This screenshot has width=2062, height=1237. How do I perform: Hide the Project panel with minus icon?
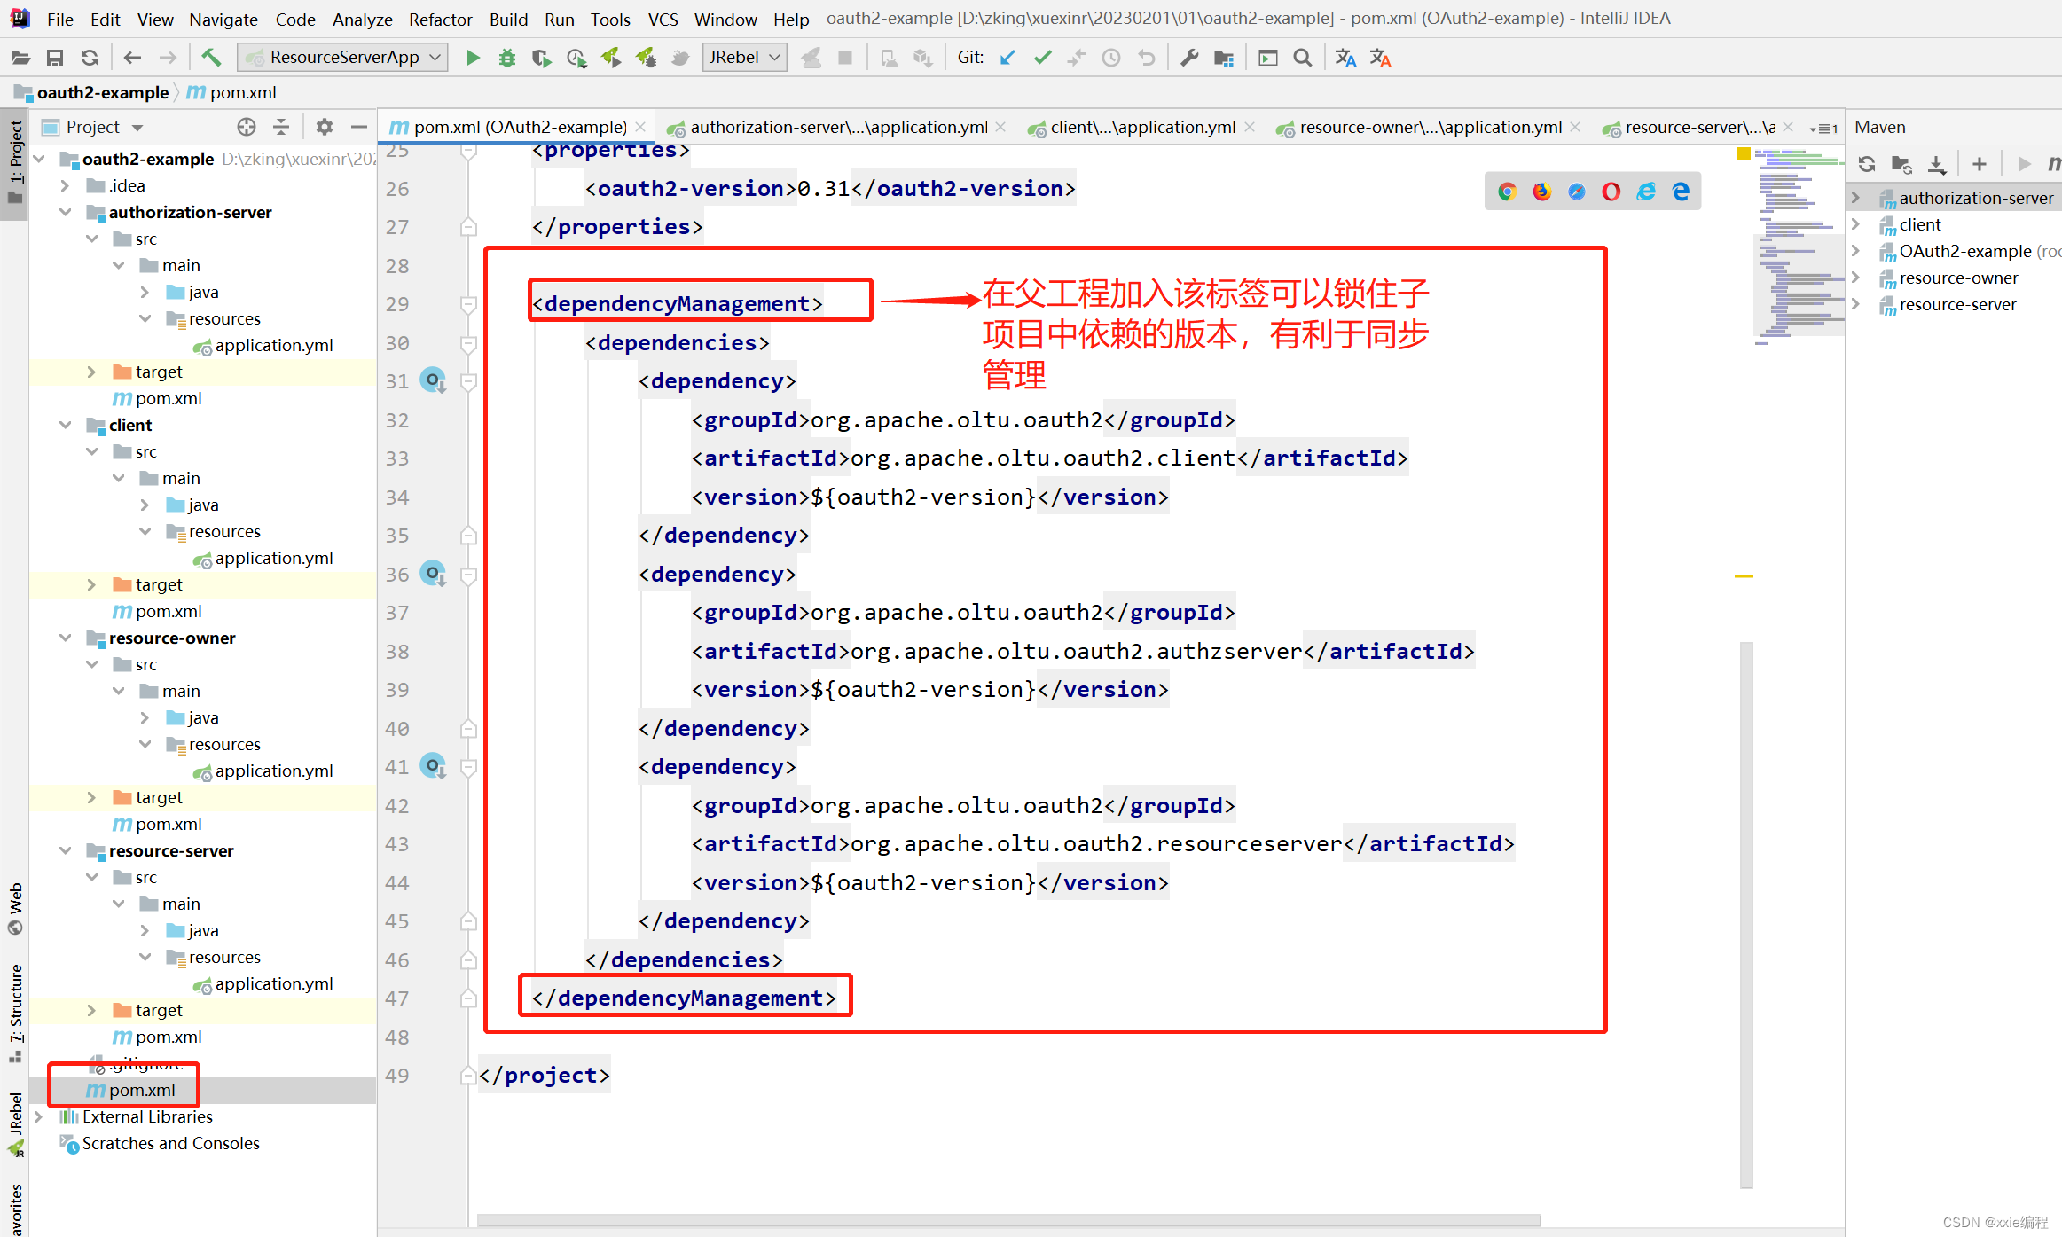tap(358, 127)
